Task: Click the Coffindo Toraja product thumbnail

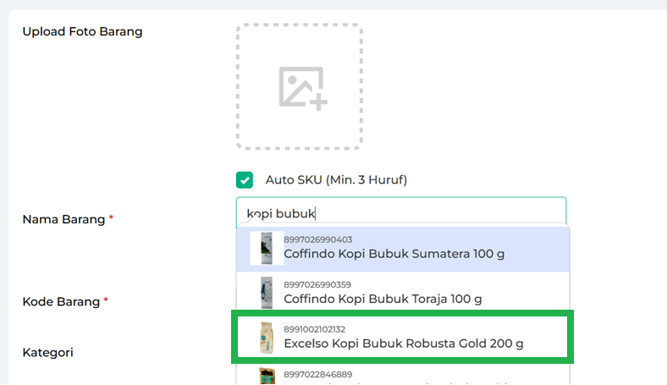Action: (x=267, y=292)
